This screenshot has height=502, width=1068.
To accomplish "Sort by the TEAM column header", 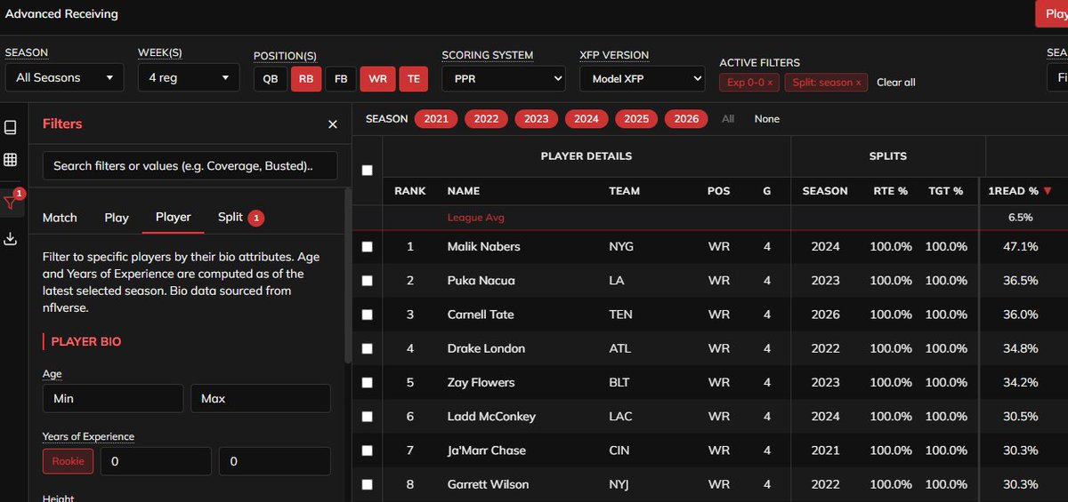I will coord(625,191).
